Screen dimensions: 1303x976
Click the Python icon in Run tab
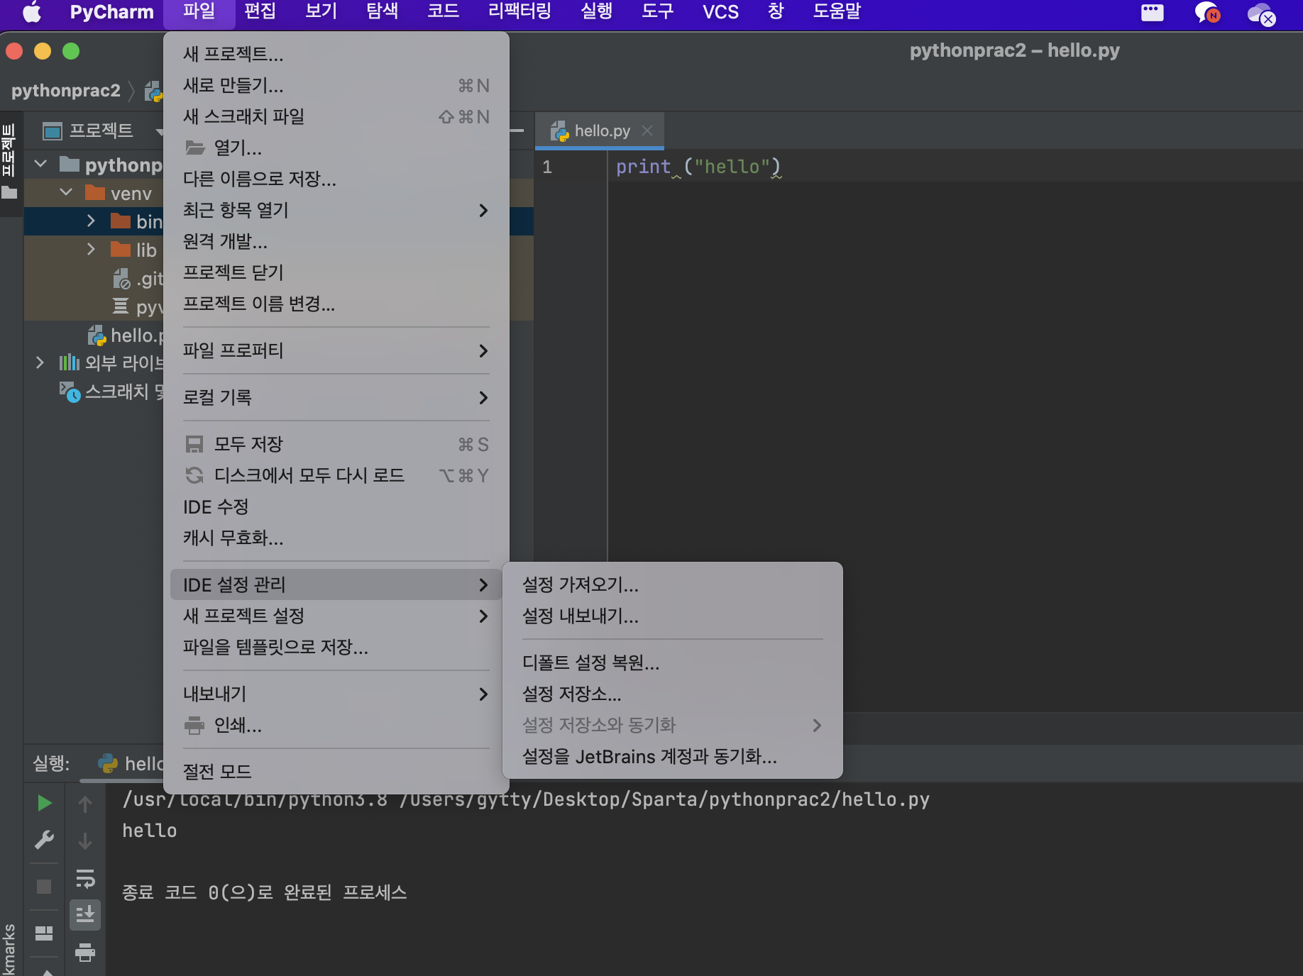coord(108,763)
